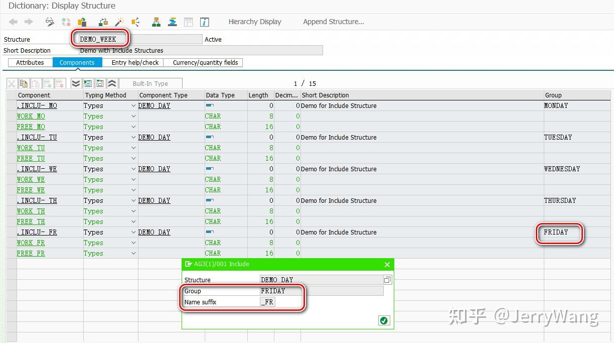Click the Copy rows icon above the component table
Image resolution: width=614 pixels, height=343 pixels.
(23, 83)
